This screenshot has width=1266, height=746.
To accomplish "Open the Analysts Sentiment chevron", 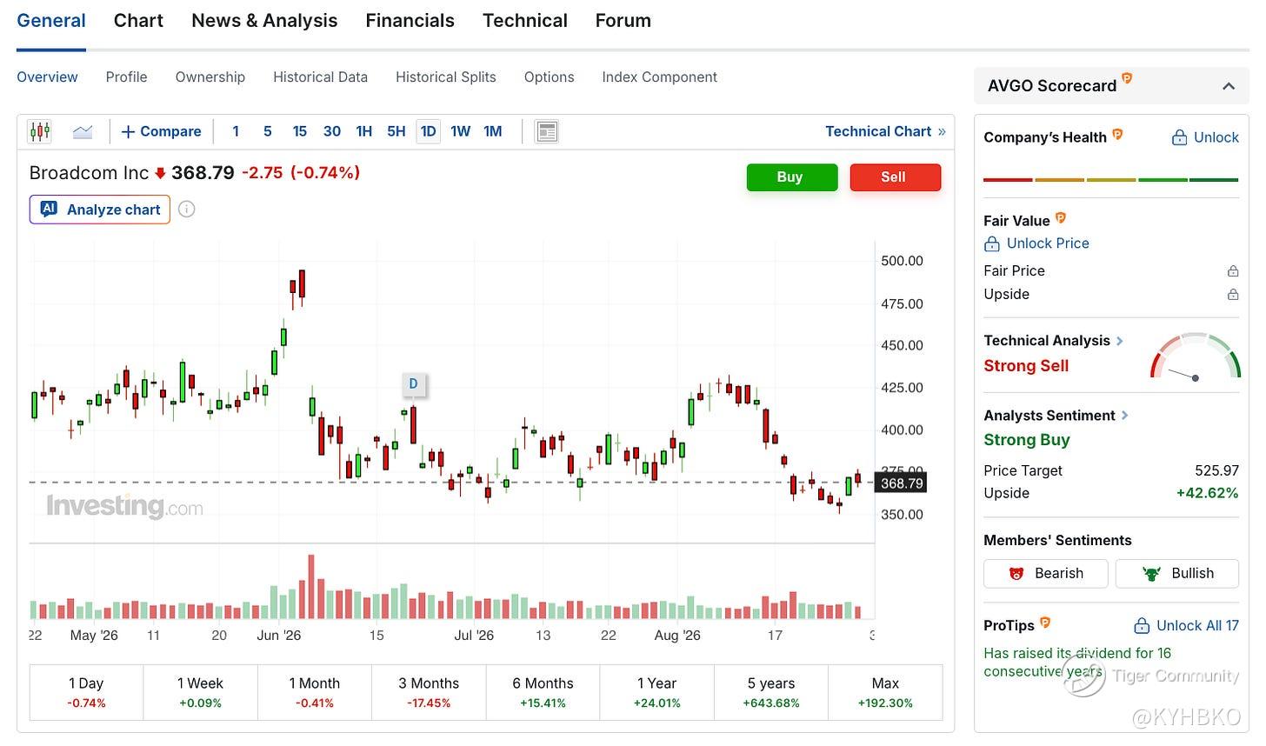I will pos(1124,416).
